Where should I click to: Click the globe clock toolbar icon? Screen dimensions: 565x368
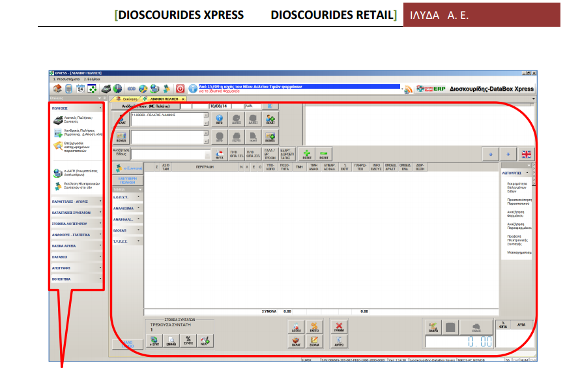tap(117, 88)
